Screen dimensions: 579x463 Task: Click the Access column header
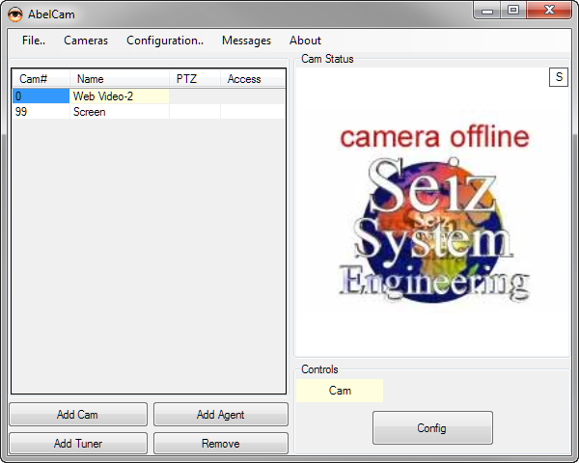click(253, 79)
